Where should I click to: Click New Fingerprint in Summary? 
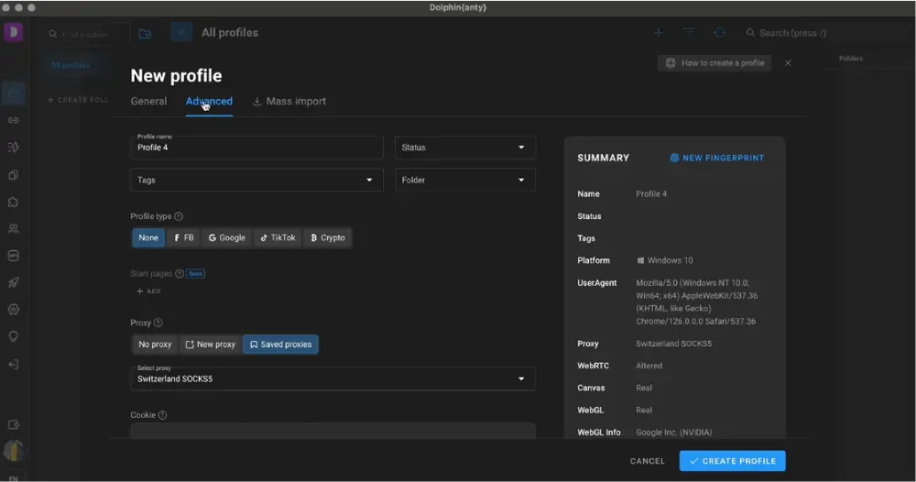pyautogui.click(x=717, y=158)
